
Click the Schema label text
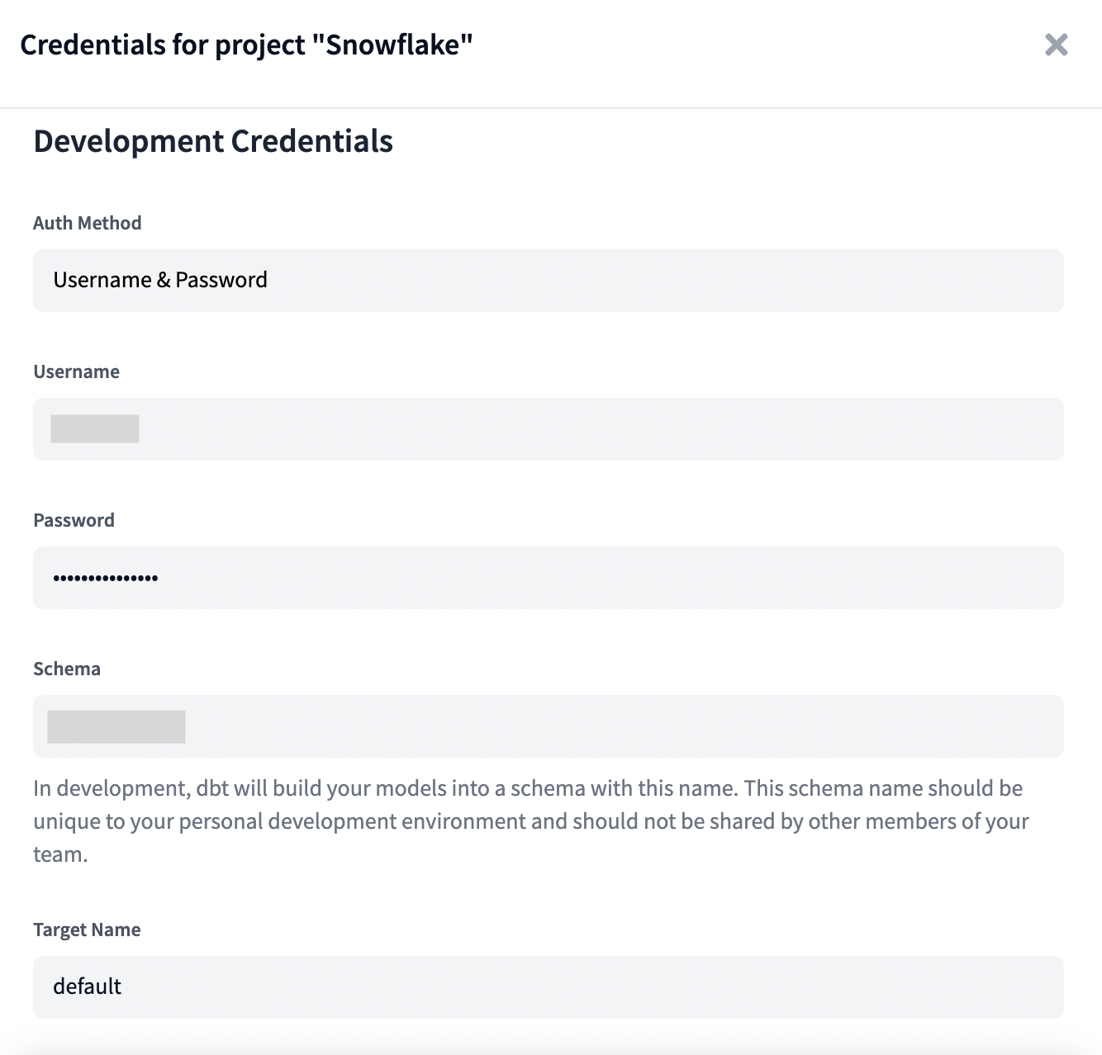(x=66, y=669)
